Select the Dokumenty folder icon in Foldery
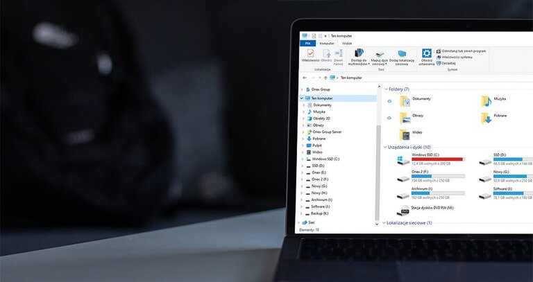Screen dimensions: 533x282 point(404,101)
